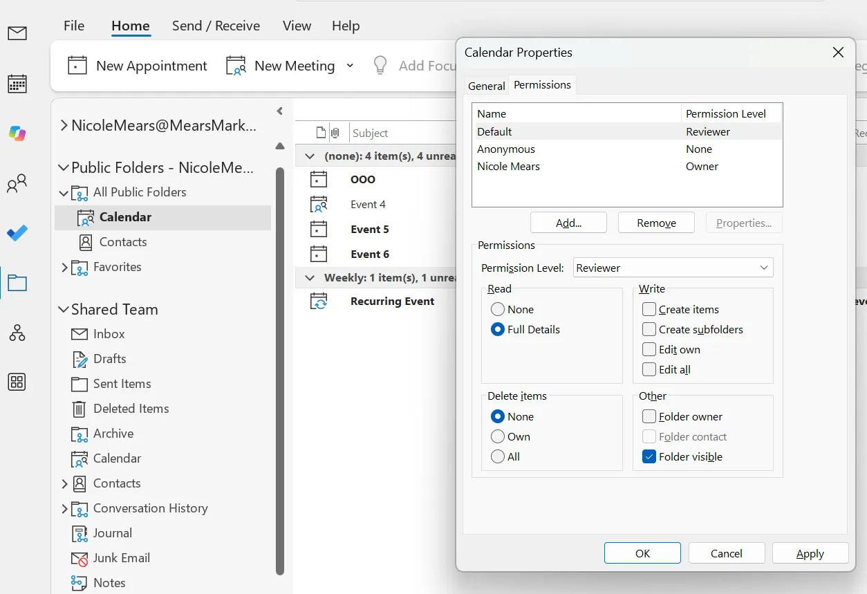Check the Folder owner checkbox
Image resolution: width=867 pixels, height=594 pixels.
[x=649, y=417]
